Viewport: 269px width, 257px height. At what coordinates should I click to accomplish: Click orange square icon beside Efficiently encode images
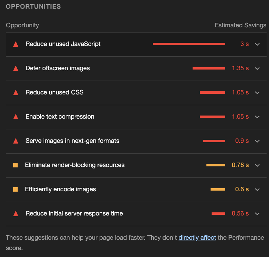coord(15,190)
